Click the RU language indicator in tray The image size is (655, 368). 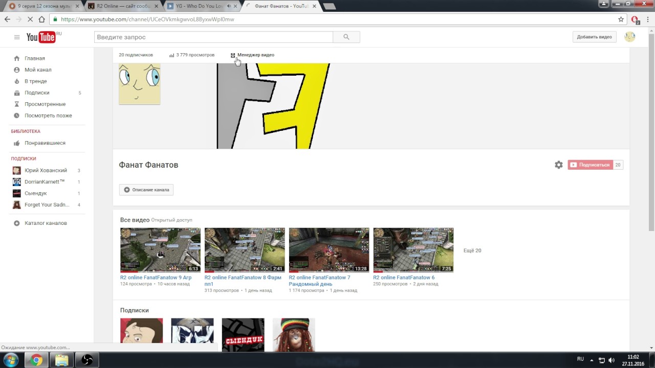click(580, 359)
